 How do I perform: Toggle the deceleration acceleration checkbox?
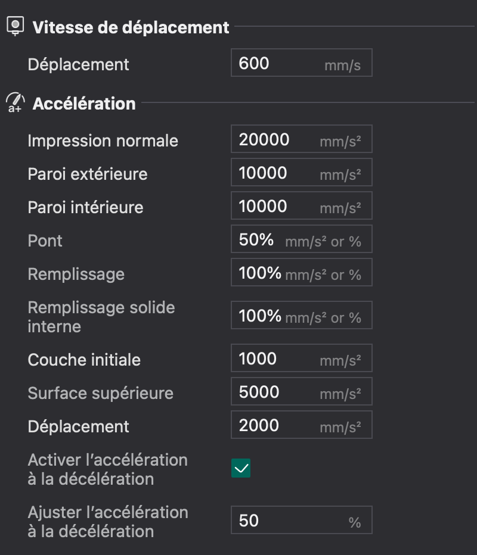pyautogui.click(x=241, y=469)
